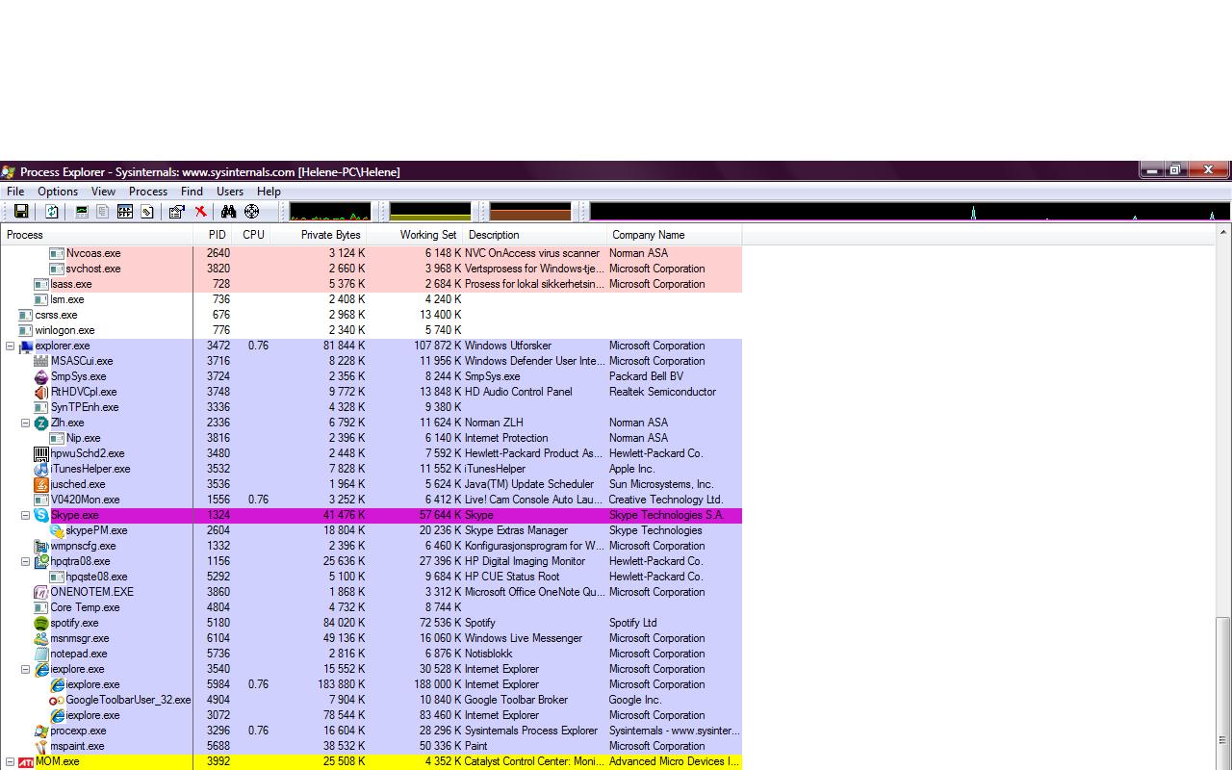
Task: Click the jusched.exe Java icon
Action: tap(41, 484)
